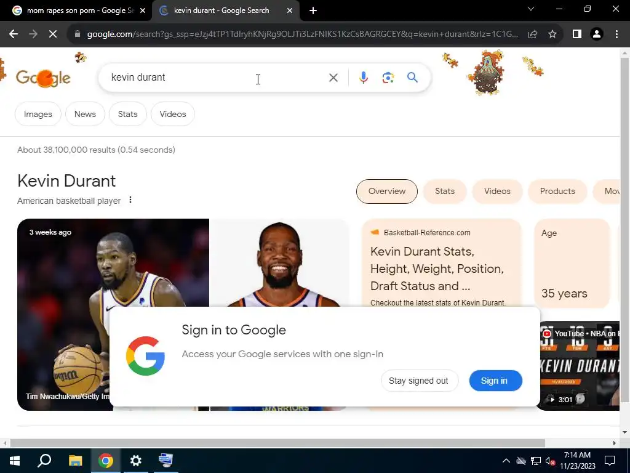Open the Windows Start menu

pos(15,461)
